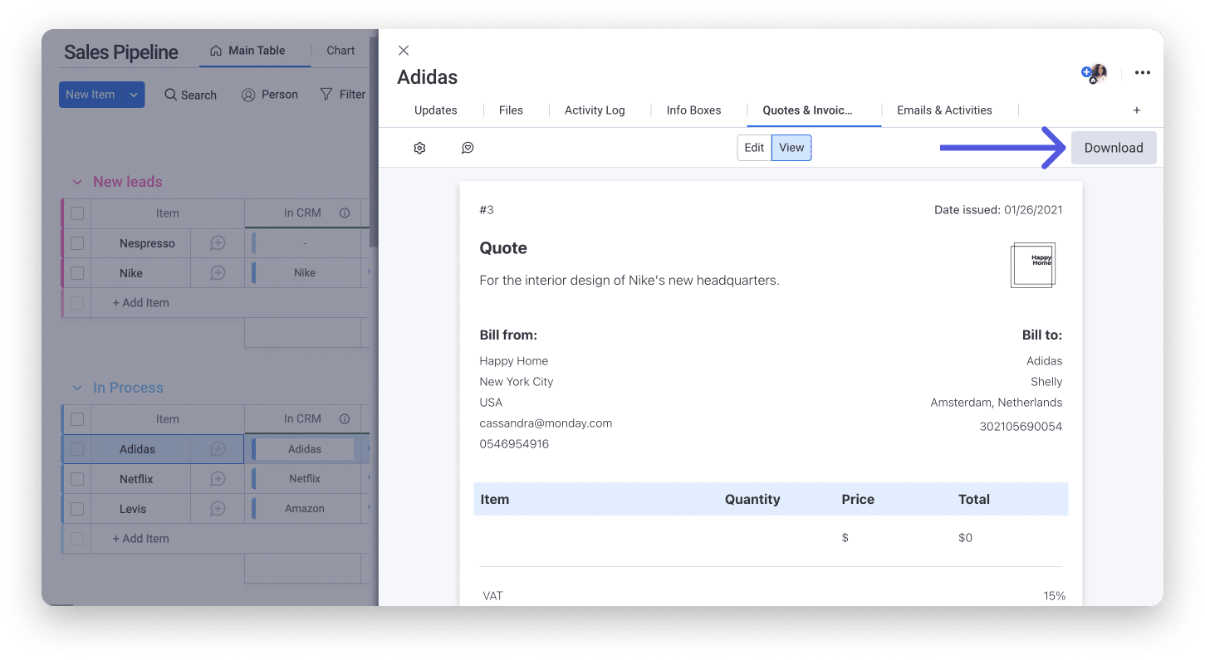This screenshot has width=1205, height=660.
Task: Click the Adidas In CRM cell
Action: tap(305, 449)
